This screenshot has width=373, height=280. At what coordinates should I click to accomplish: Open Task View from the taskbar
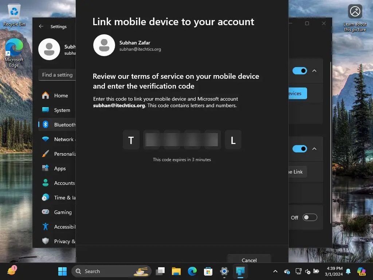pos(160,271)
